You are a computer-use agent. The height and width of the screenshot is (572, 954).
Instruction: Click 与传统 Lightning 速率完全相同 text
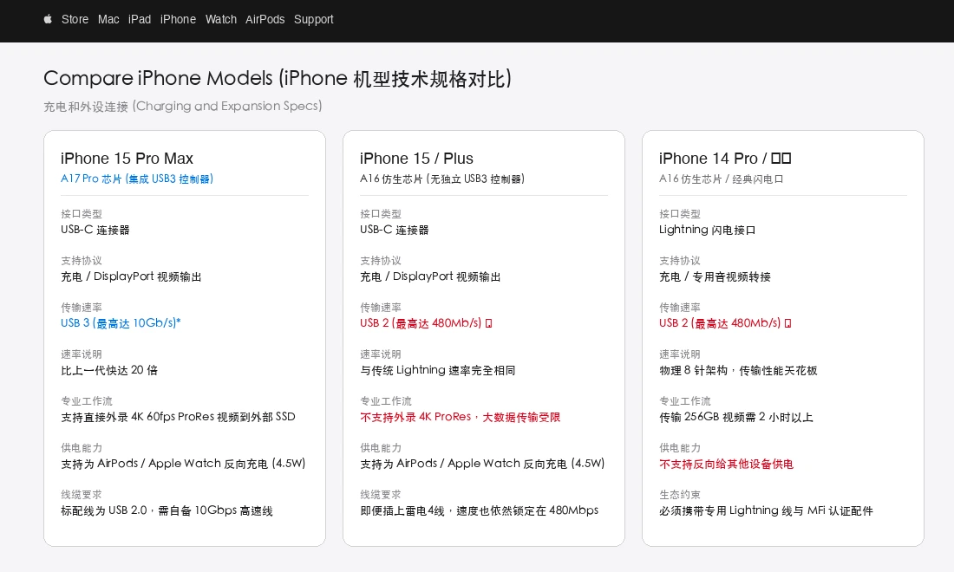(437, 370)
